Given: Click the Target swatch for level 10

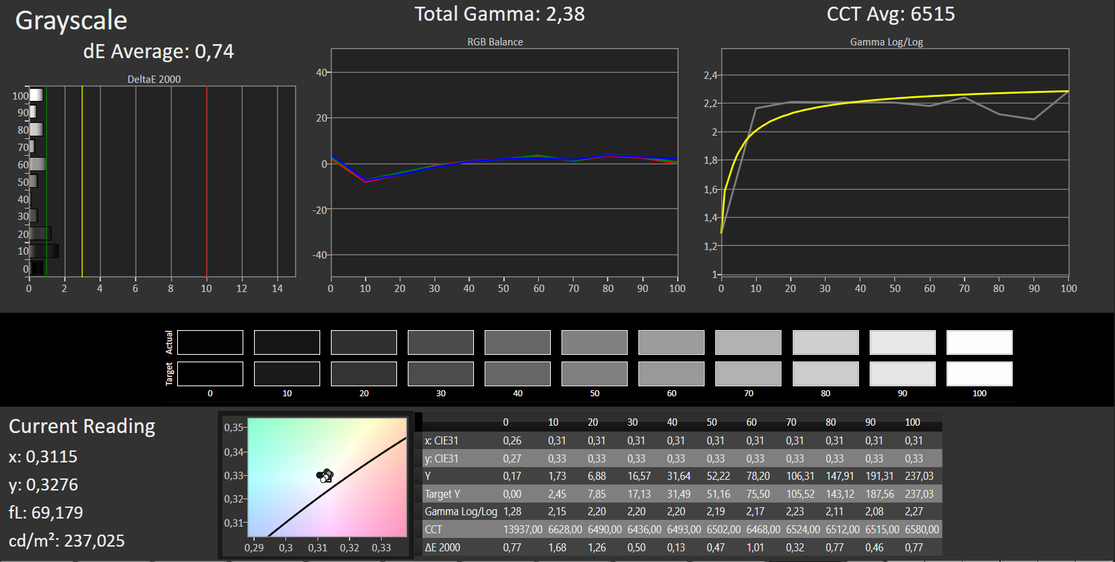Looking at the screenshot, I should (x=287, y=374).
